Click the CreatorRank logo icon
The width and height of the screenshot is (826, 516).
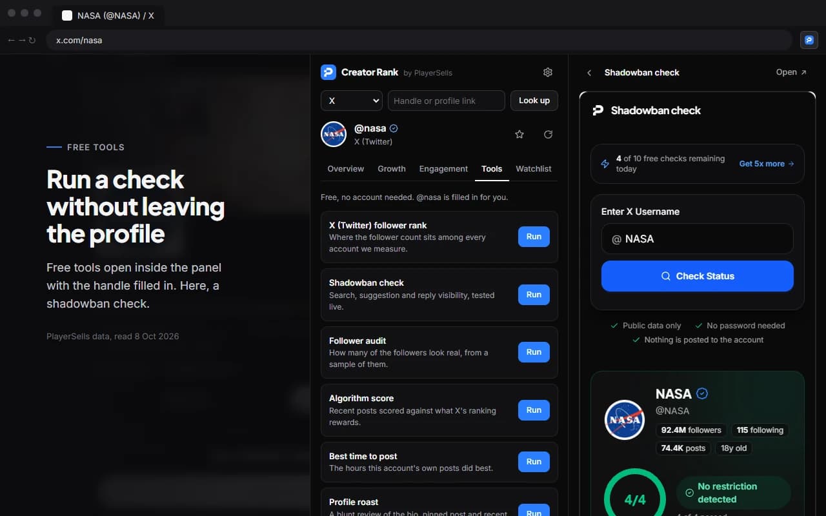[328, 72]
